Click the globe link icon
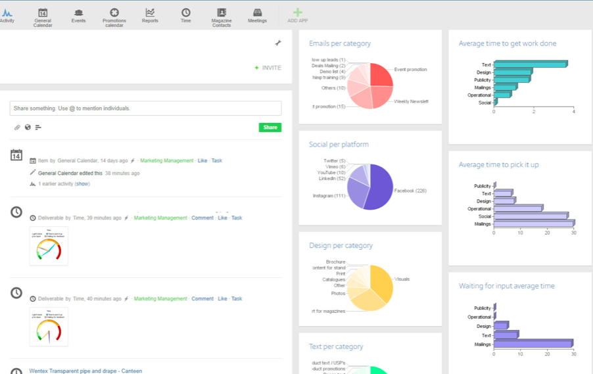593x374 pixels. tap(28, 128)
